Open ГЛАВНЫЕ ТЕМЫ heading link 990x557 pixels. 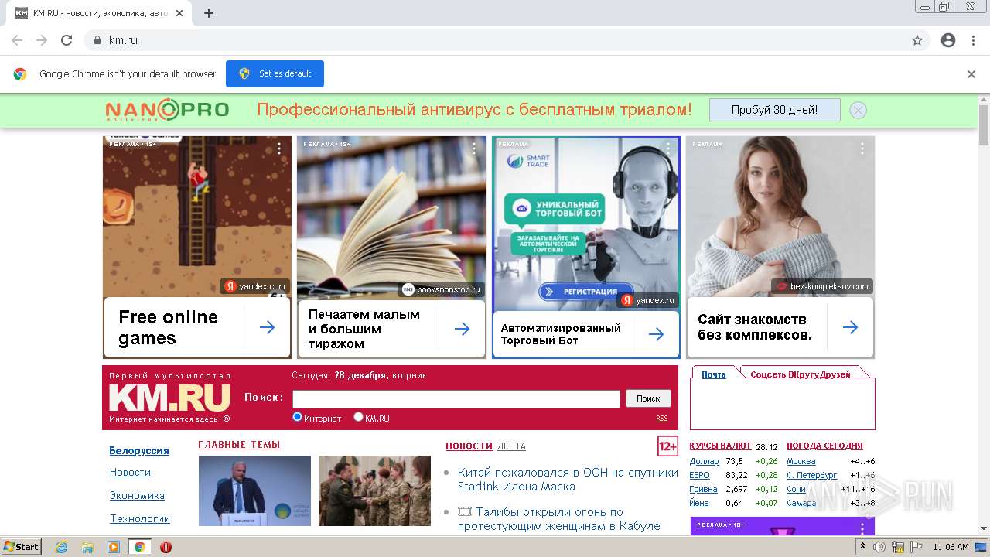239,445
